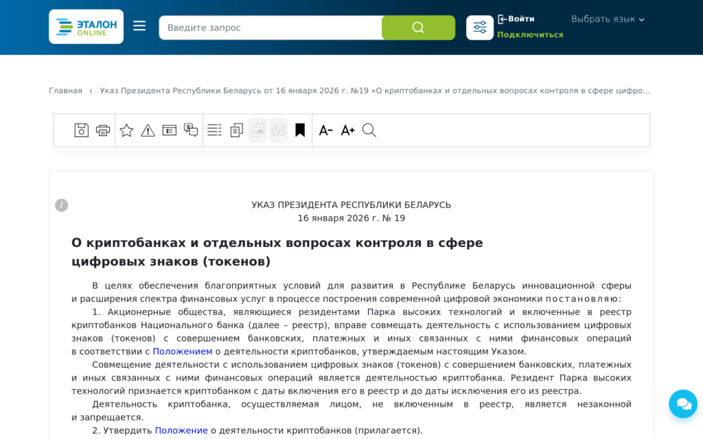Print the document using the printer icon
The image size is (703, 439).
103,130
